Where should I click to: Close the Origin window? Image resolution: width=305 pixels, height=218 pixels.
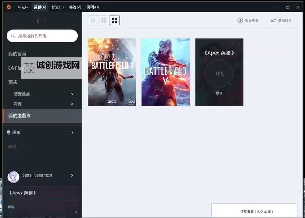click(298, 7)
